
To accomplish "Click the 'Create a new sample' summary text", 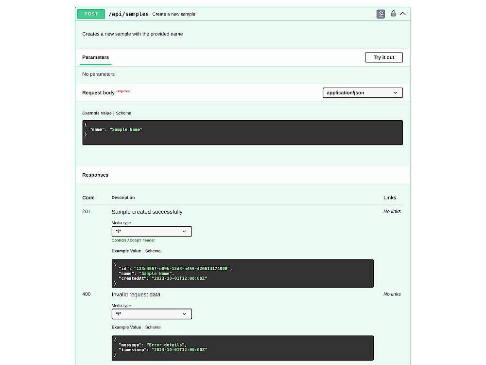I will click(174, 14).
